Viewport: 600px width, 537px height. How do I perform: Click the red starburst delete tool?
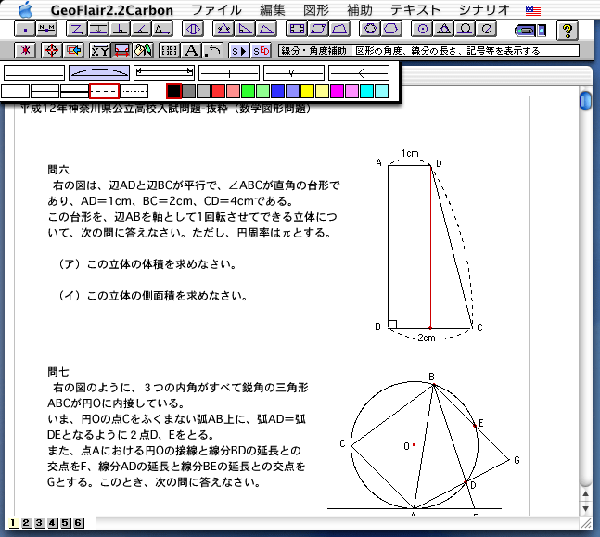point(25,50)
